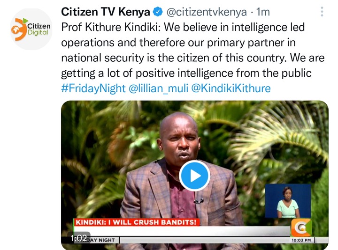Image resolution: width=338 pixels, height=250 pixels.
Task: Open the @KindikiKithure mention
Action: coord(231,88)
